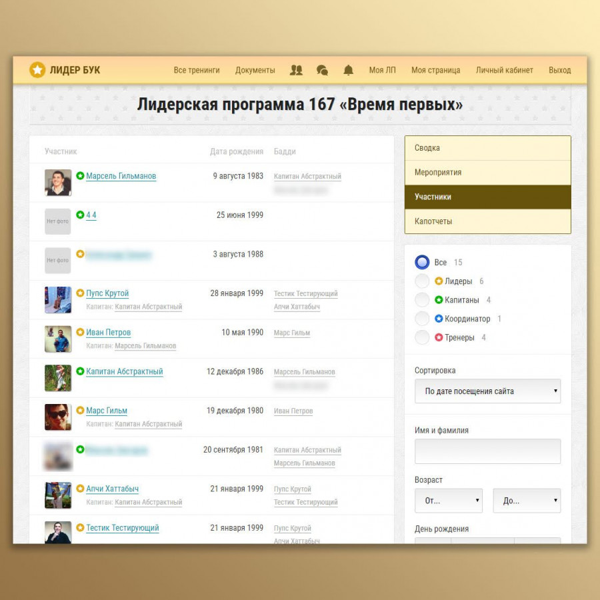Viewport: 600px width, 600px height.
Task: Open the participants people icon in navbar
Action: point(296,70)
